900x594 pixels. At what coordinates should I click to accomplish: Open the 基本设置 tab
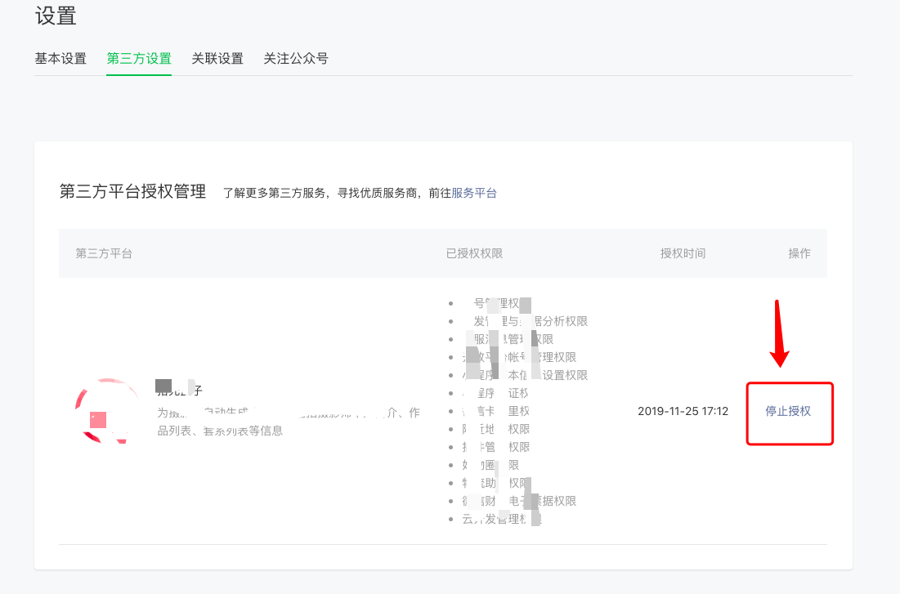pyautogui.click(x=60, y=59)
